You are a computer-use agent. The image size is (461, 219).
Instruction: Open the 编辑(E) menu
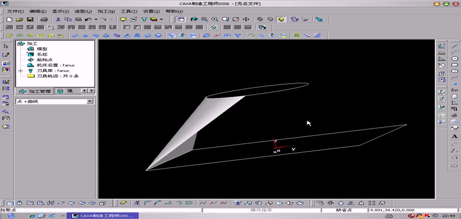38,11
